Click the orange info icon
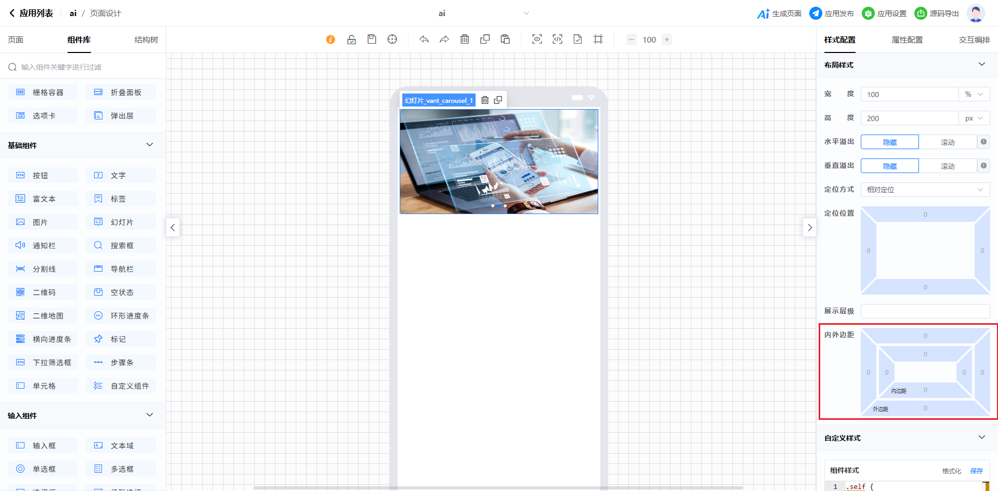Image resolution: width=998 pixels, height=491 pixels. click(331, 39)
